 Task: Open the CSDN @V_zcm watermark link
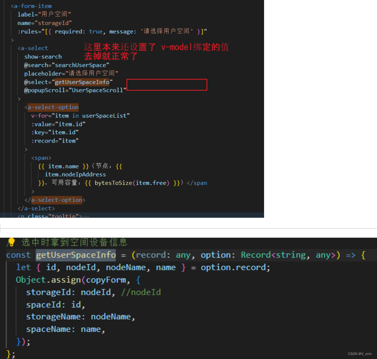coord(359,354)
